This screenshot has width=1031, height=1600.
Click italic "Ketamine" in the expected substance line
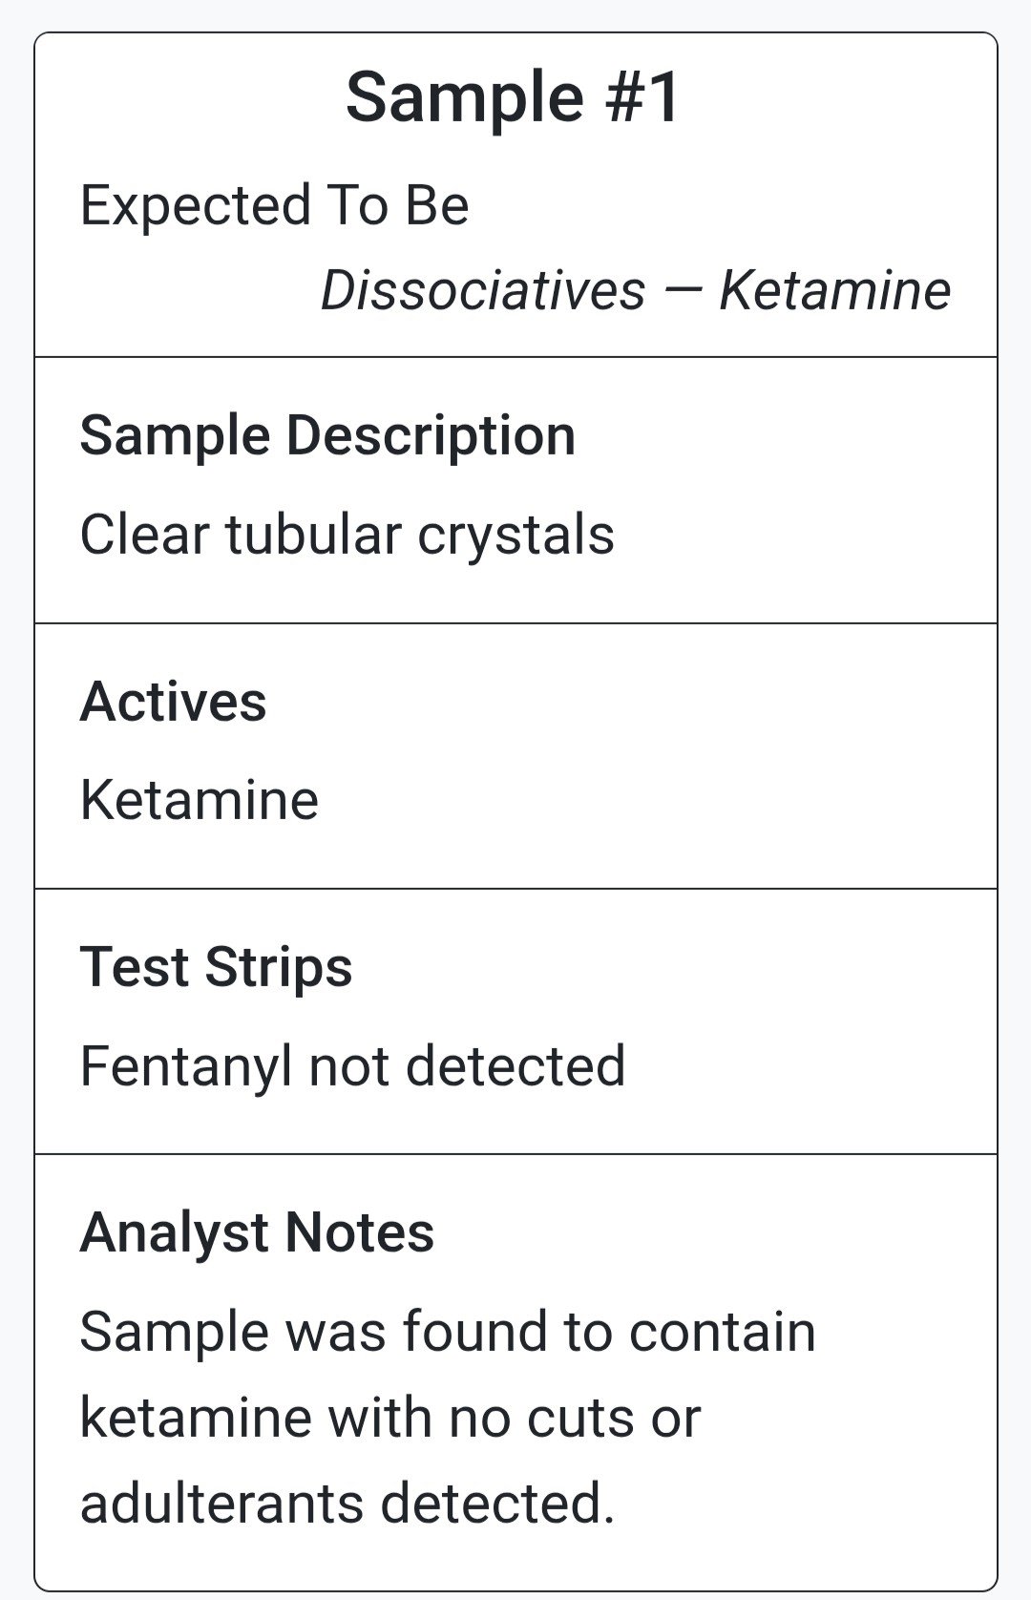pyautogui.click(x=835, y=290)
